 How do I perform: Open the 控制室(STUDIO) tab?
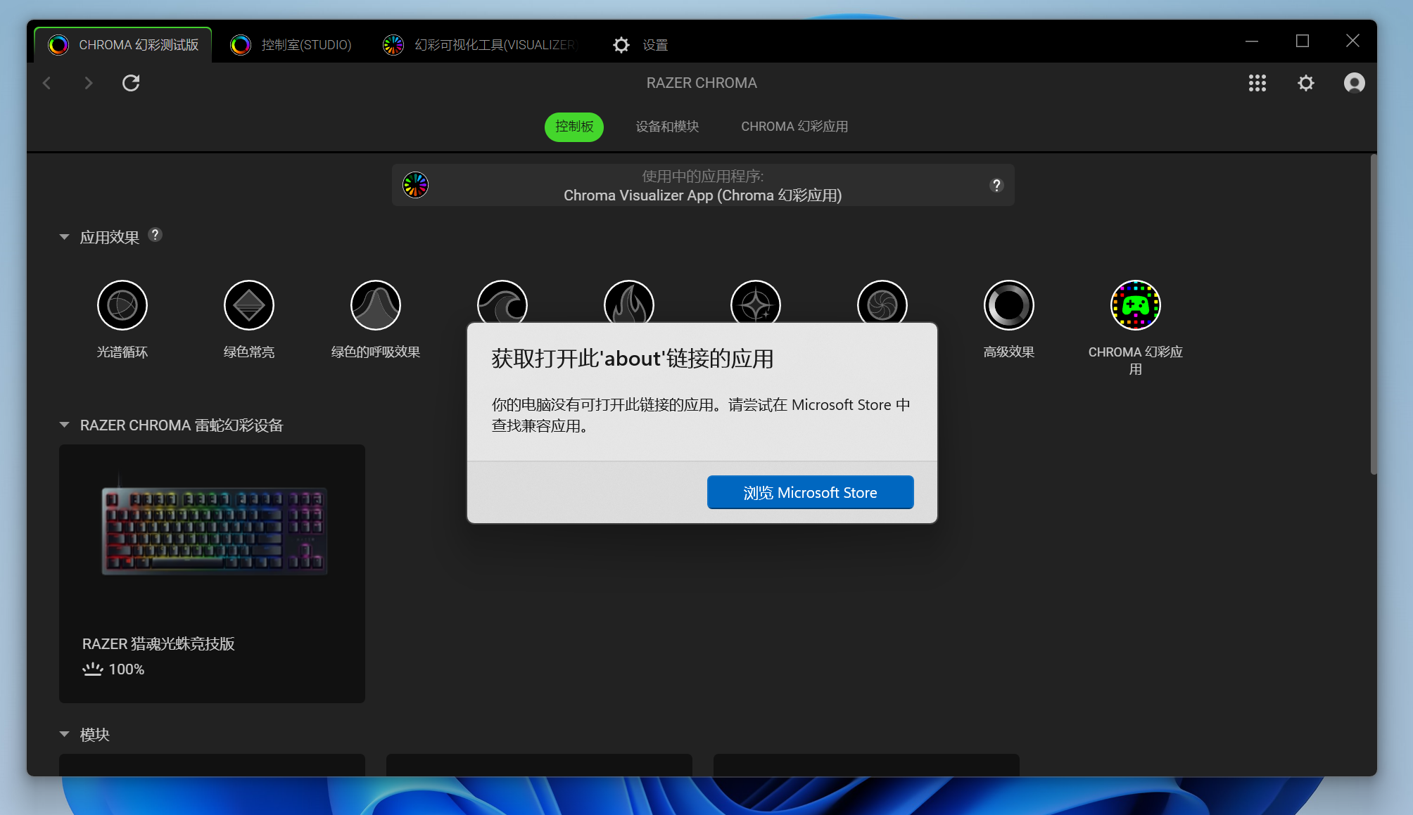(x=291, y=45)
